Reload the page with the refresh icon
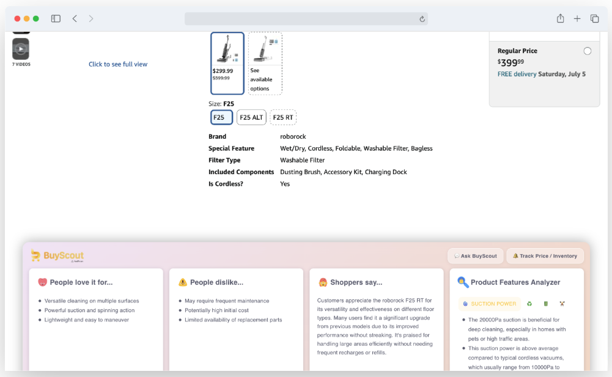The height and width of the screenshot is (377, 612). 422,19
